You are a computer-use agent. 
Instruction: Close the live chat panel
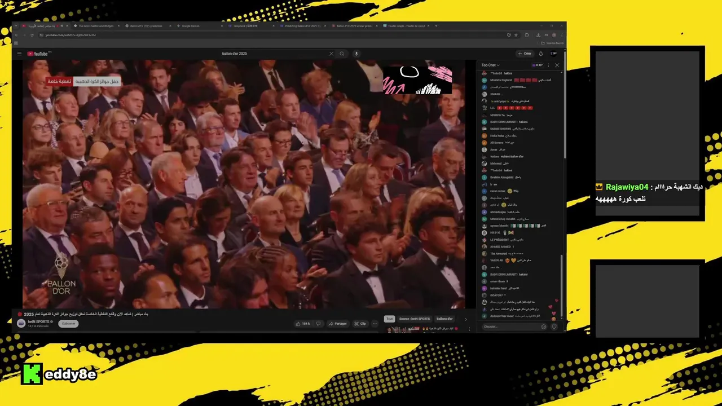[557, 65]
